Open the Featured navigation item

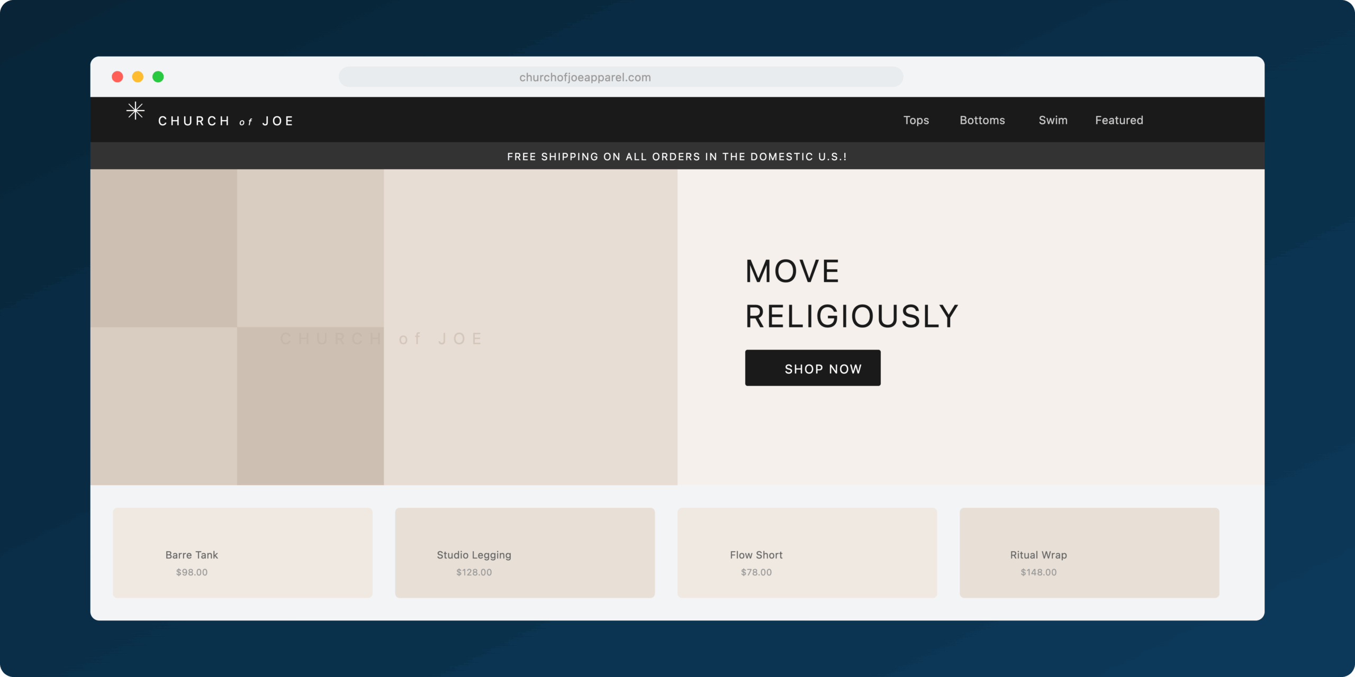click(1119, 120)
